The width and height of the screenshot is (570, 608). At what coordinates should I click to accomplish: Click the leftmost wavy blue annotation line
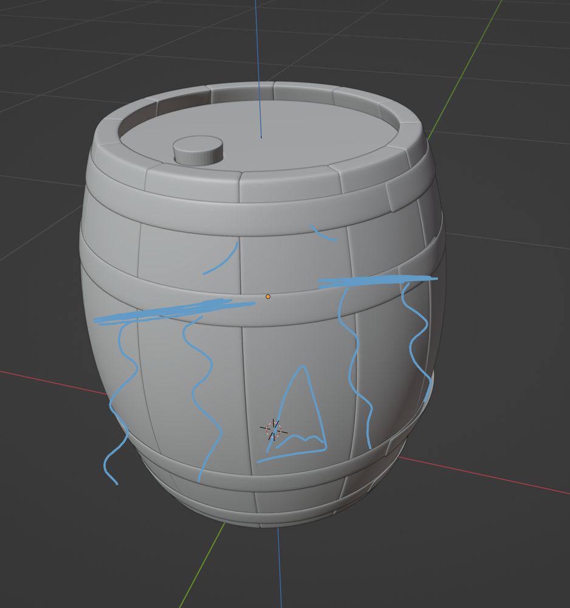118,401
